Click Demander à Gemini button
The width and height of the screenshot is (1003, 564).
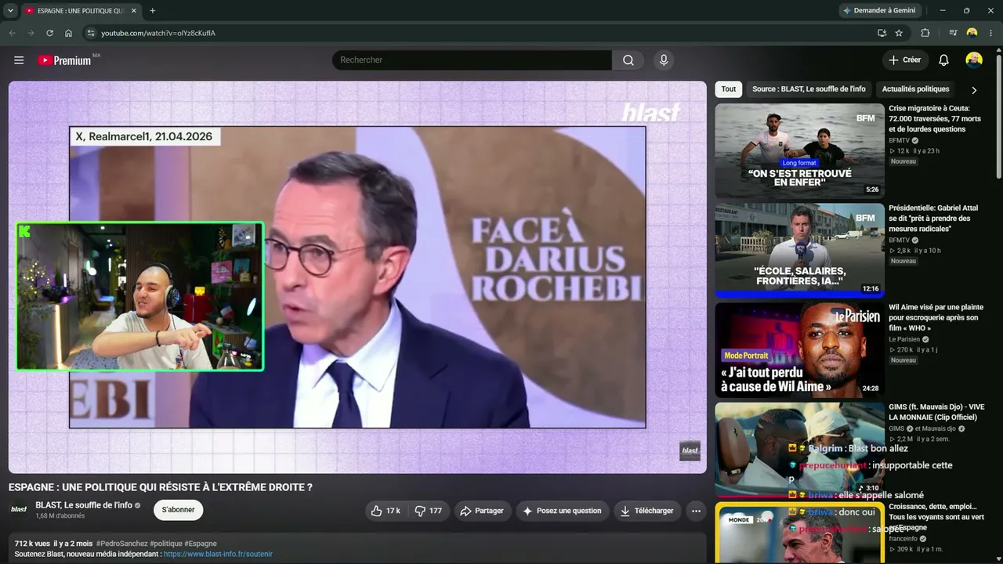point(880,11)
